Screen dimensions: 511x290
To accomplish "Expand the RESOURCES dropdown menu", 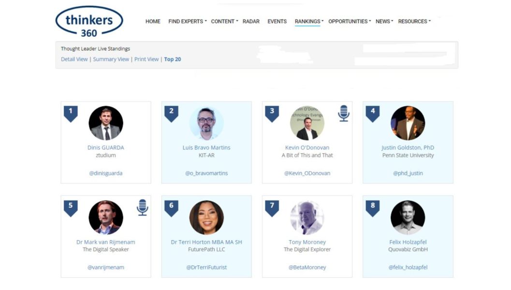I will click(414, 21).
